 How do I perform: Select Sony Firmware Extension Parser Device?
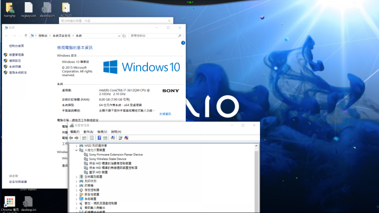click(x=116, y=155)
